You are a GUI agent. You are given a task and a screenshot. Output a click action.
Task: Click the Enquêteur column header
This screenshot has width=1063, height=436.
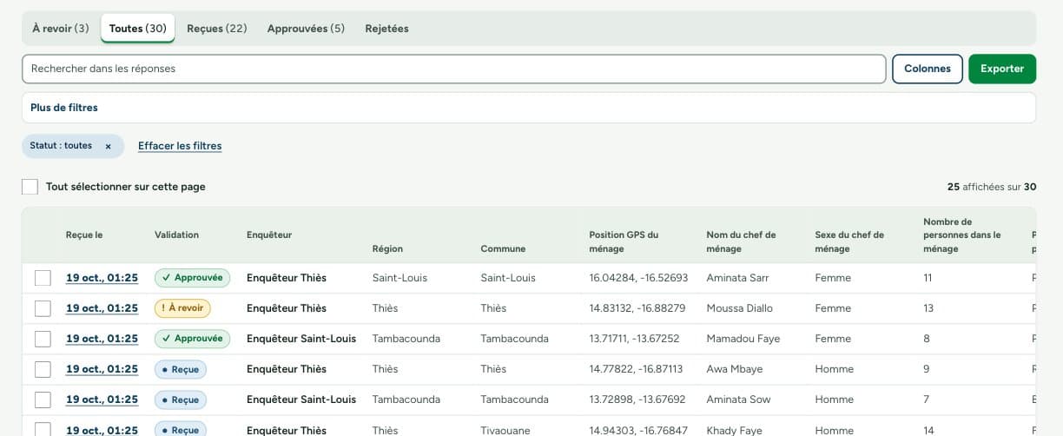269,235
